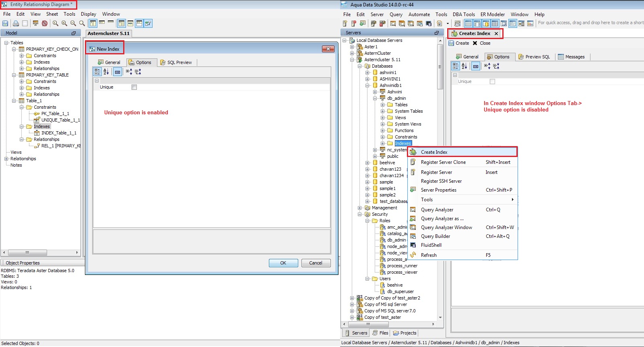Viewport: 644px width, 347px height.
Task: Choose Server Properties from the context menu
Action: pos(462,190)
